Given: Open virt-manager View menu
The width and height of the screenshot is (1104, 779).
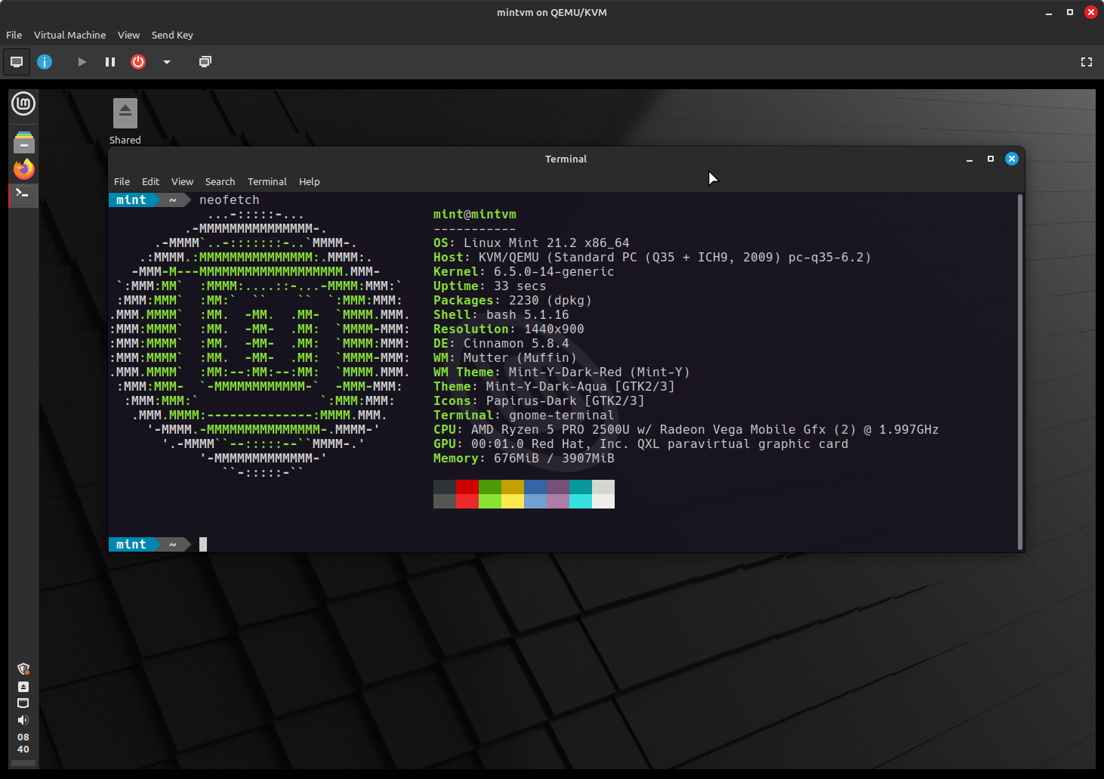Looking at the screenshot, I should click(x=128, y=36).
